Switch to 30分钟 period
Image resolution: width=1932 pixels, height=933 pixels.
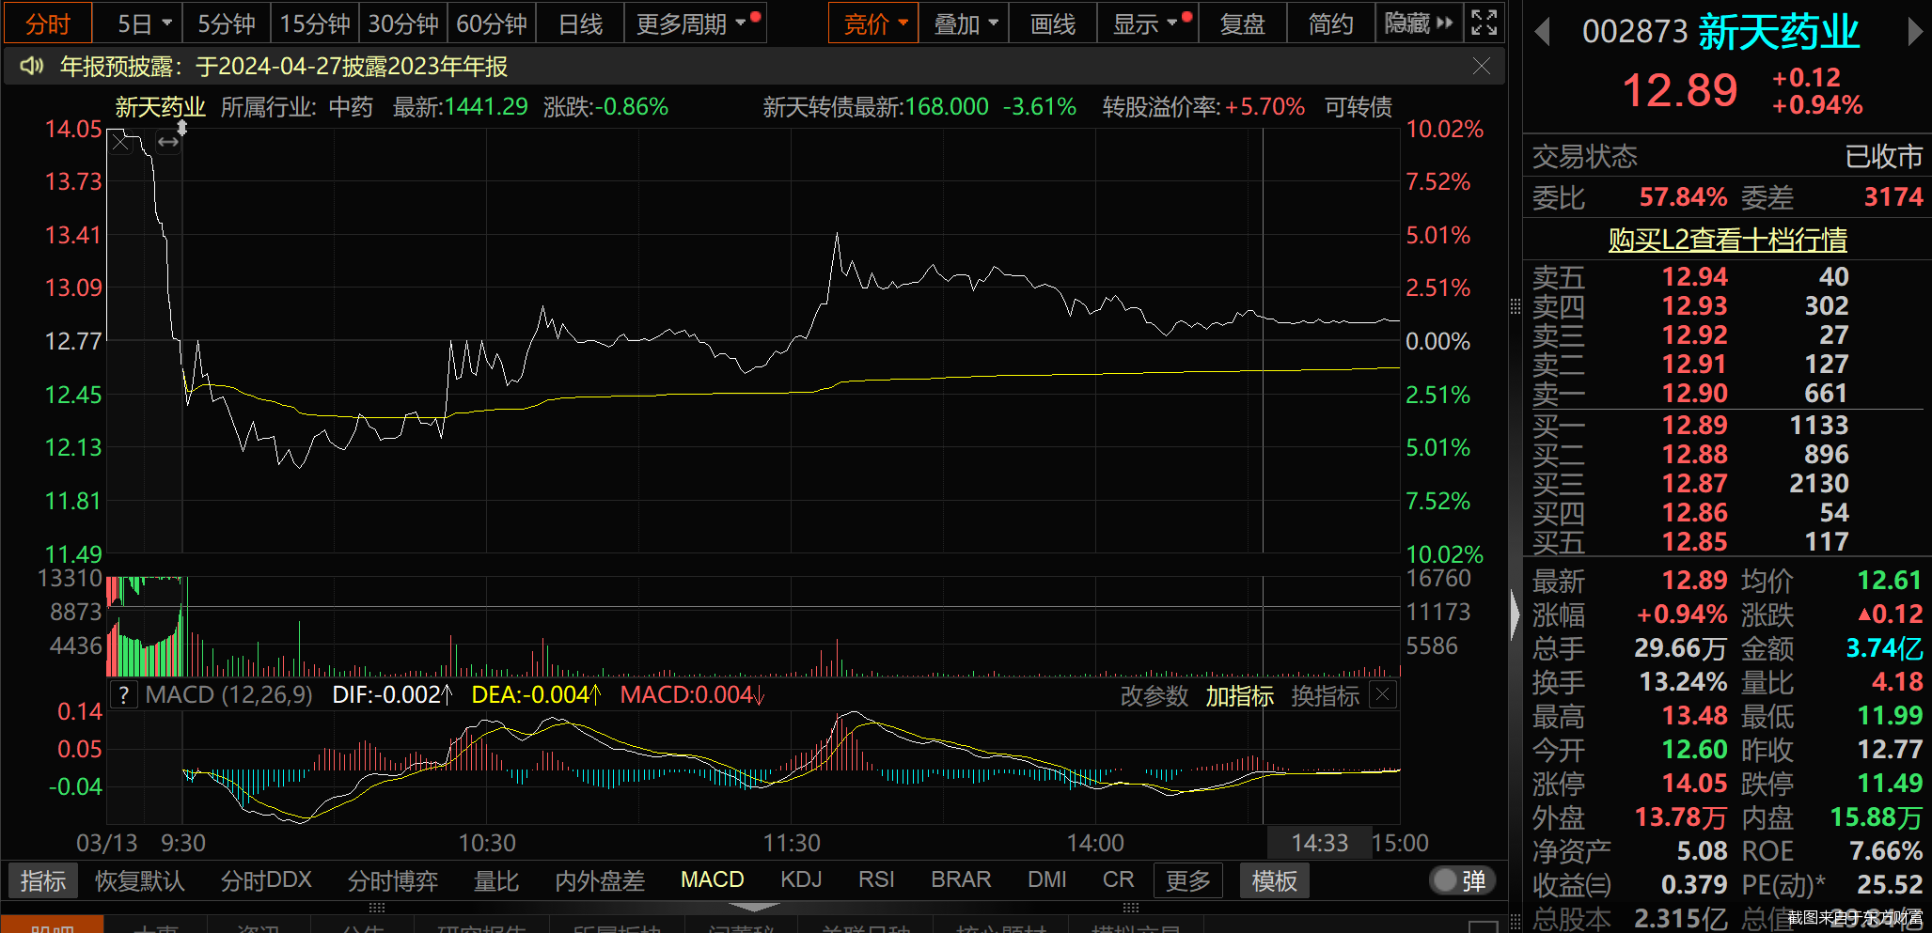click(x=403, y=23)
